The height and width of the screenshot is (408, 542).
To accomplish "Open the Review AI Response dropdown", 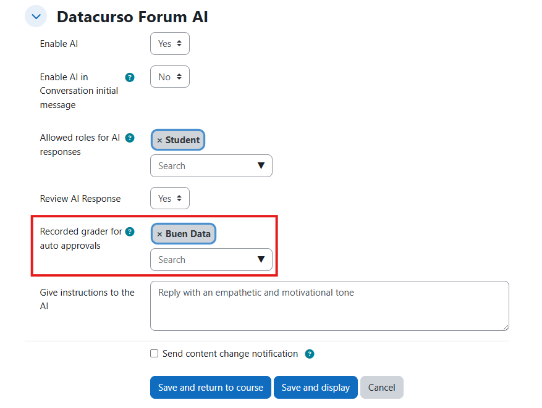I will (170, 199).
